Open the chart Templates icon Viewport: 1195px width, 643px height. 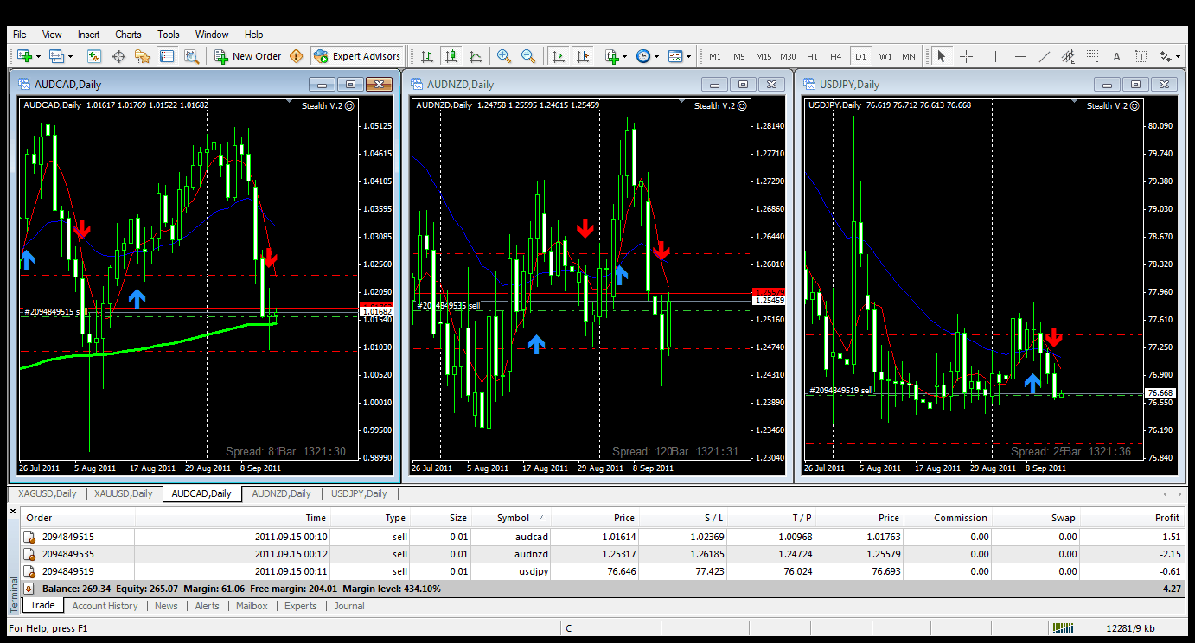pos(675,56)
